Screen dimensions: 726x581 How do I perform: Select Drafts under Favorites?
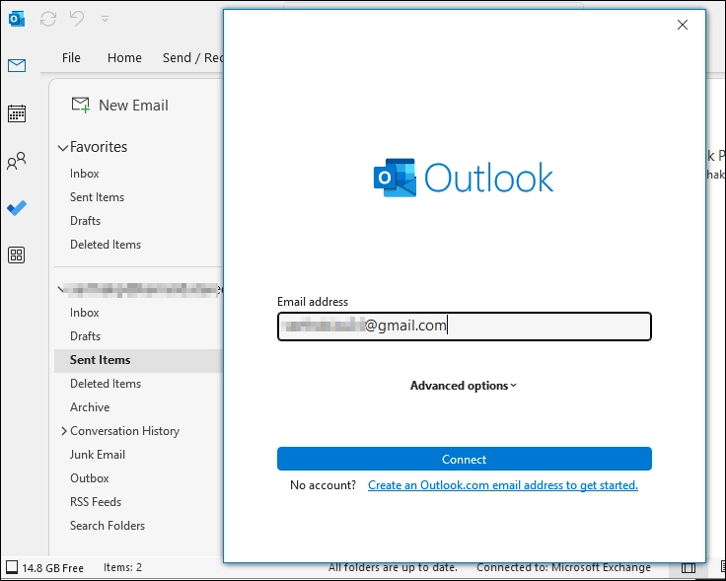[x=85, y=221]
